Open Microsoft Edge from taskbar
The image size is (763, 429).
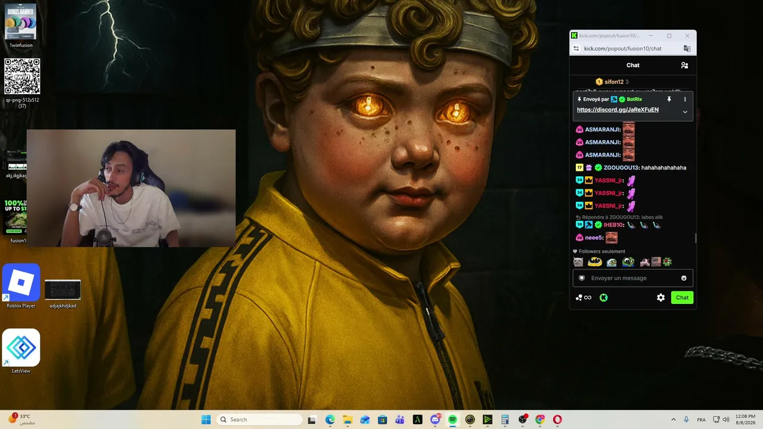[330, 419]
